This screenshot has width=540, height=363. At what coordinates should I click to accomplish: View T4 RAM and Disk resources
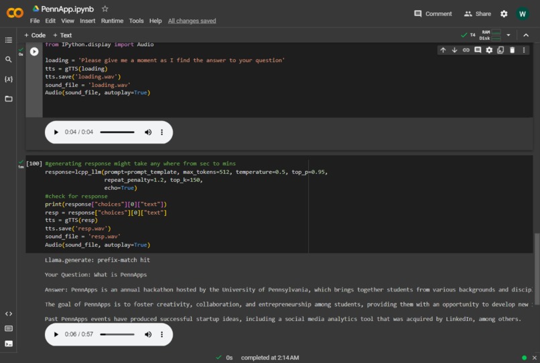pos(481,35)
